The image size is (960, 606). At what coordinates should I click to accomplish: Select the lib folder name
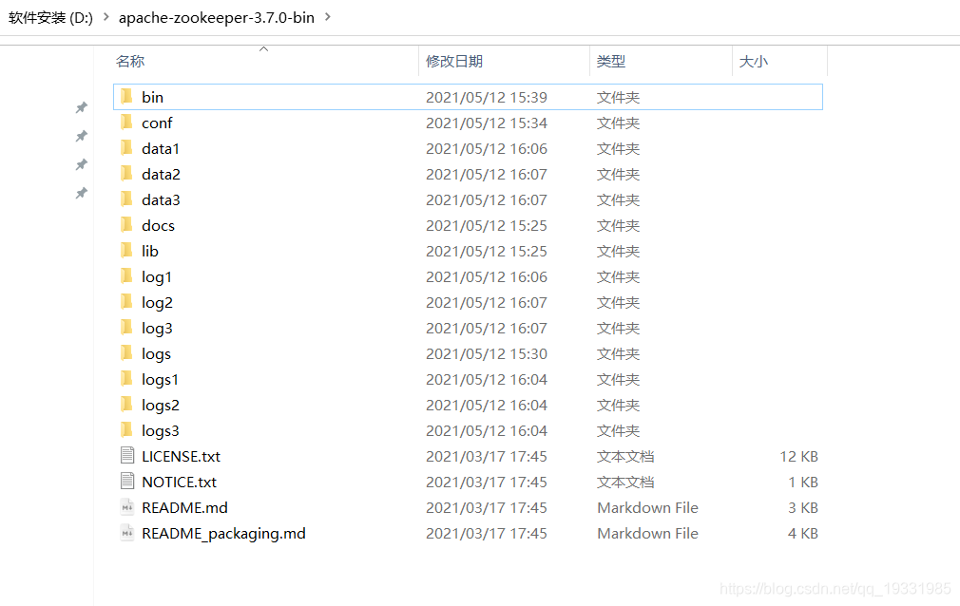(150, 251)
